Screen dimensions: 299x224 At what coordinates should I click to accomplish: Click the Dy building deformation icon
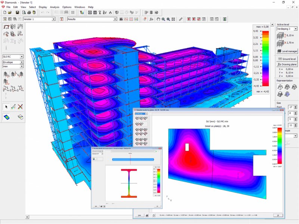pos(13,74)
